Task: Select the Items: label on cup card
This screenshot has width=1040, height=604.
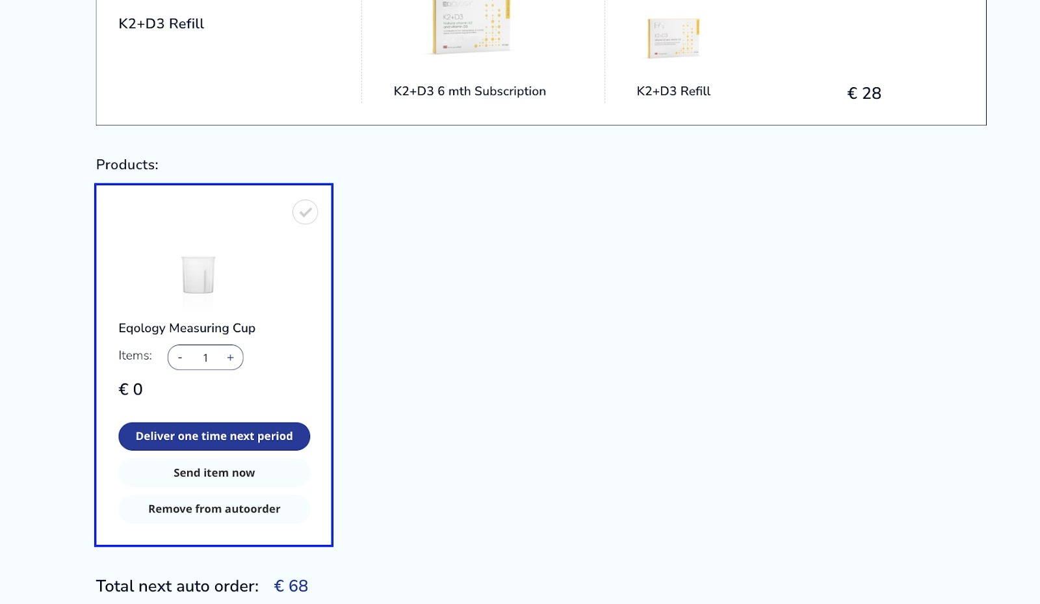Action: 135,356
